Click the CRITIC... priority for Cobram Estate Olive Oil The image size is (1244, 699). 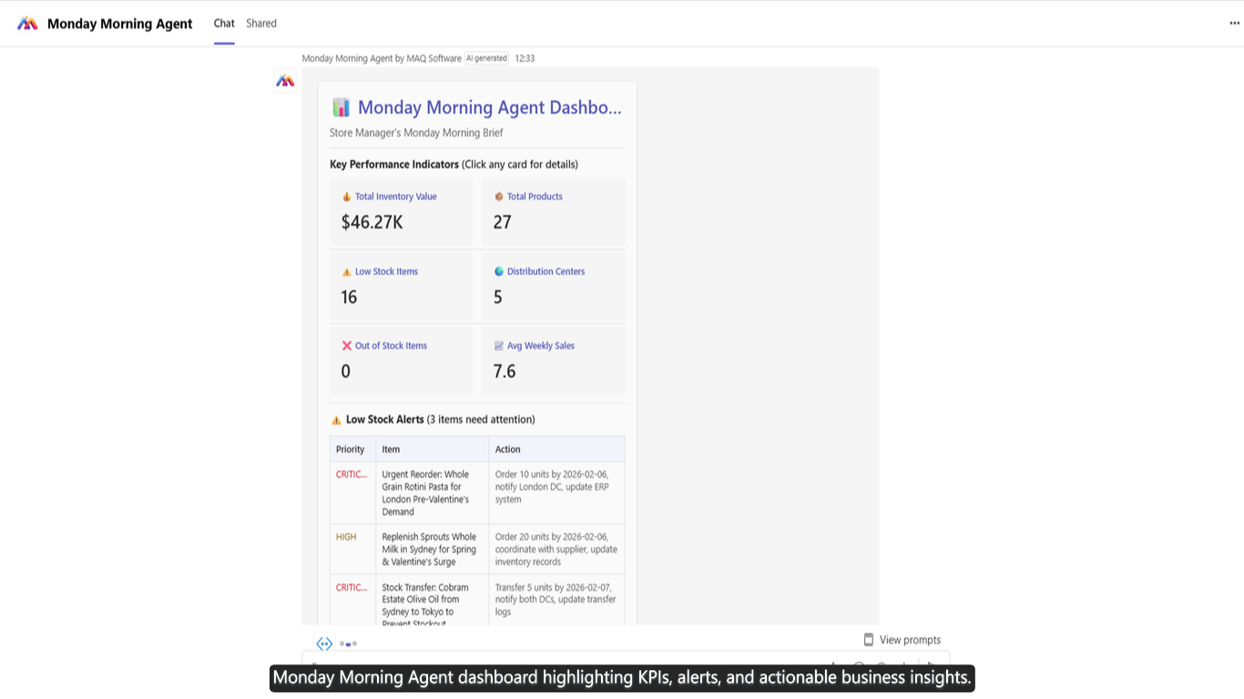click(x=352, y=587)
